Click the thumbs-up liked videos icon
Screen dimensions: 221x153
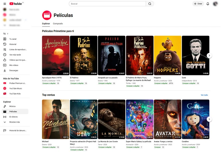5,60
